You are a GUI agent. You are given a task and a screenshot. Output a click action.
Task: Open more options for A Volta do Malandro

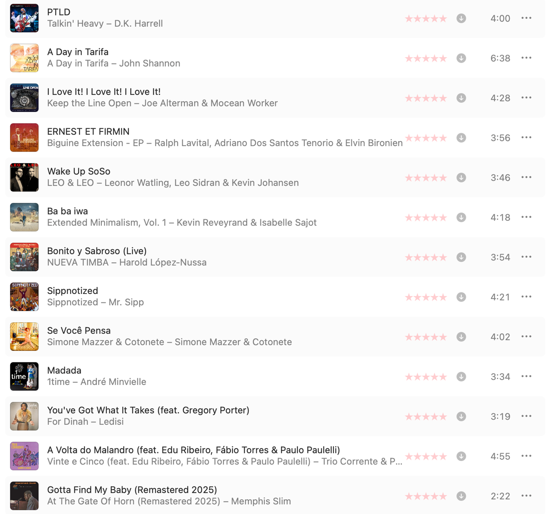[526, 456]
